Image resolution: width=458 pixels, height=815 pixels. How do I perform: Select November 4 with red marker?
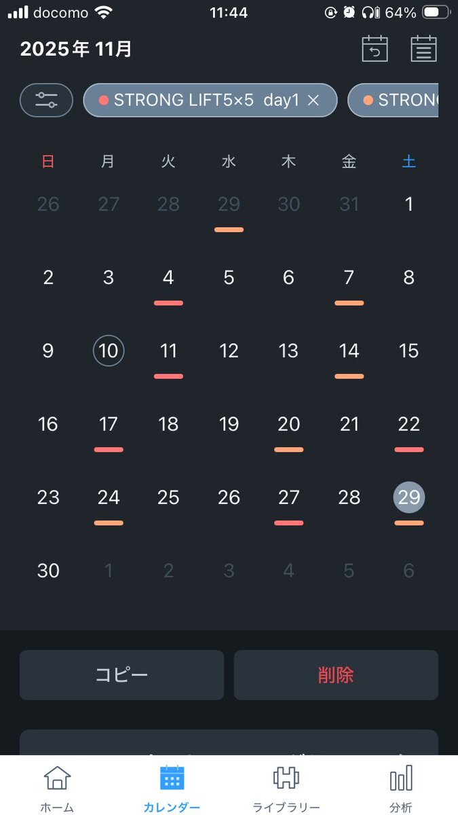click(x=168, y=278)
